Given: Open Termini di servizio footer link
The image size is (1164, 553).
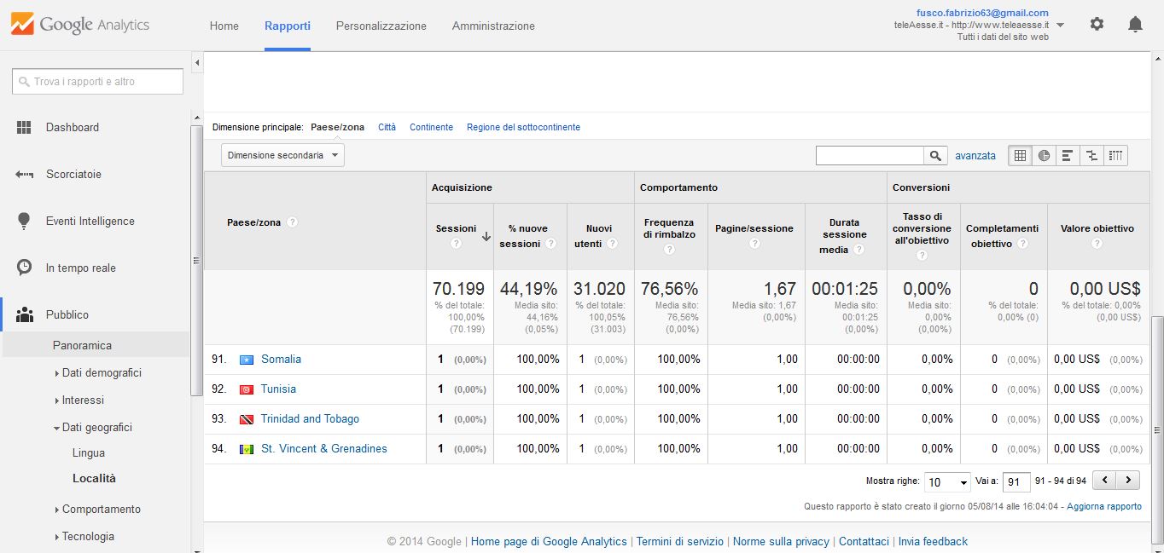Looking at the screenshot, I should pyautogui.click(x=680, y=541).
